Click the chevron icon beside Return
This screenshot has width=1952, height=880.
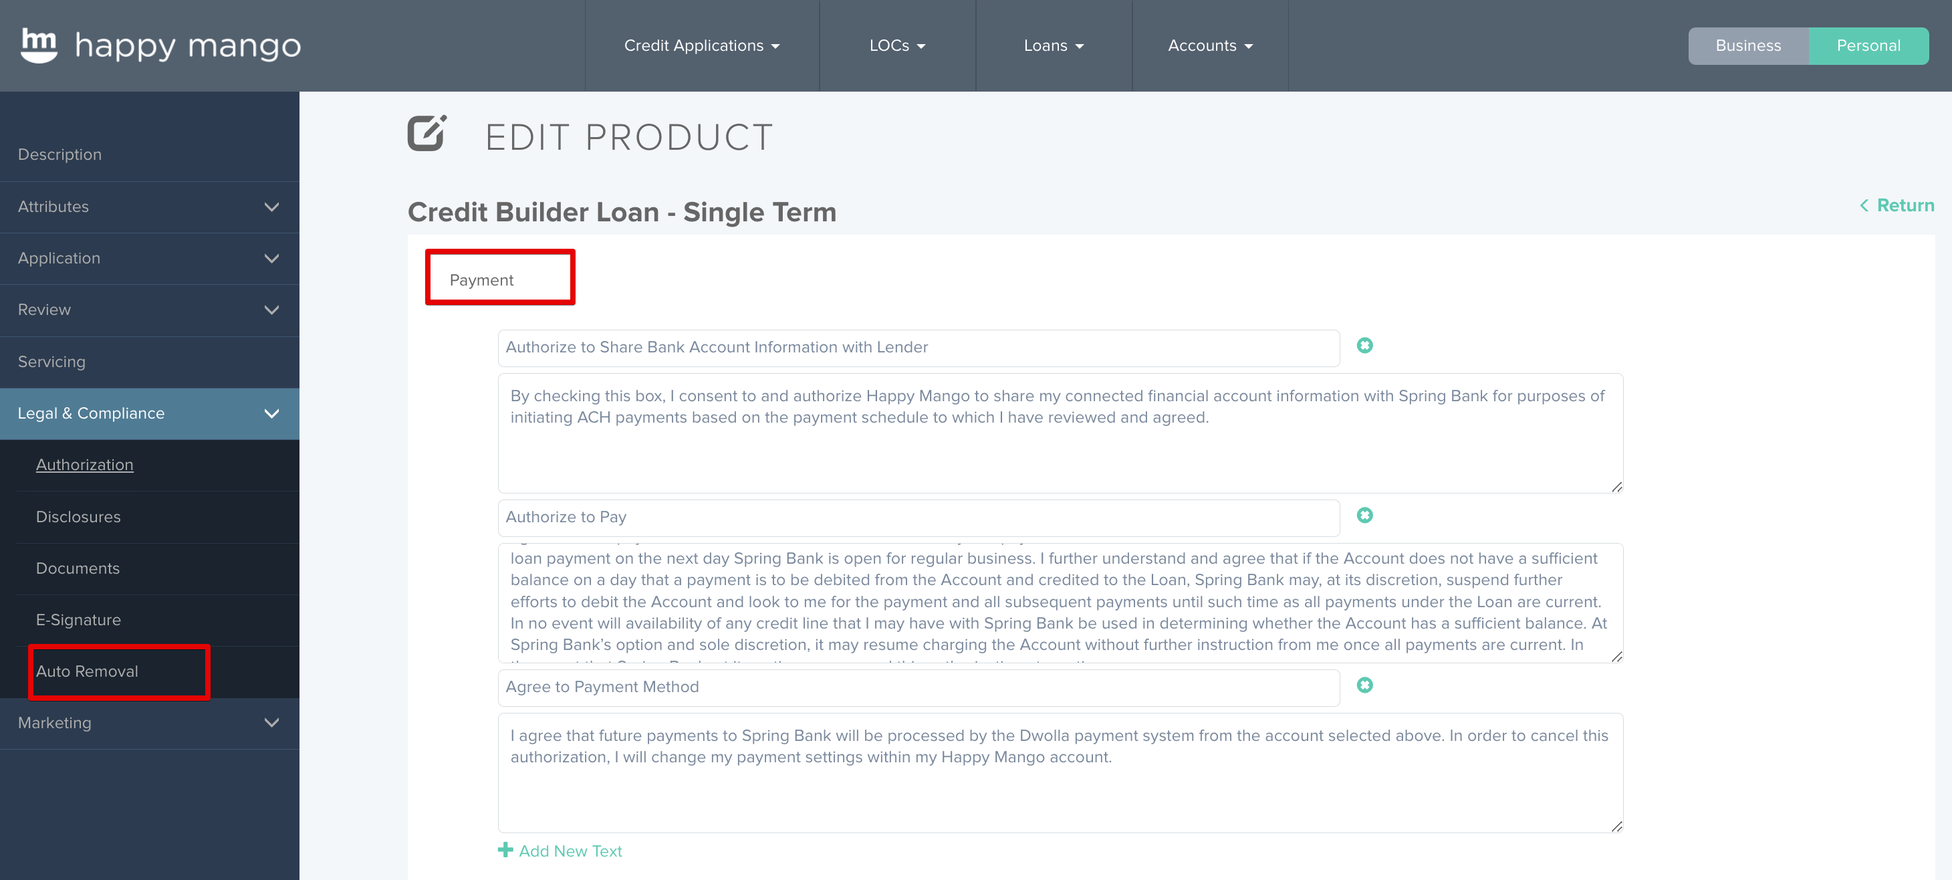tap(1866, 205)
